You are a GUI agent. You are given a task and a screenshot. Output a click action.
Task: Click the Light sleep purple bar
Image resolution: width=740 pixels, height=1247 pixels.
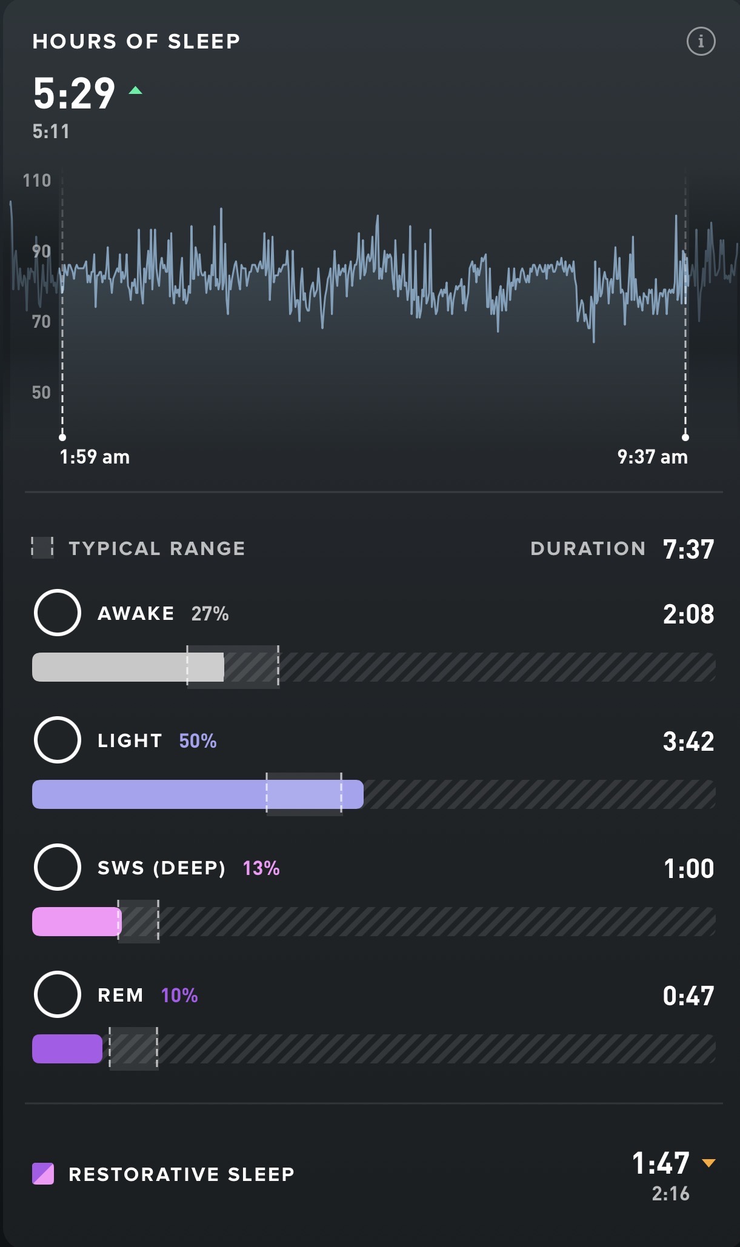[x=198, y=794]
